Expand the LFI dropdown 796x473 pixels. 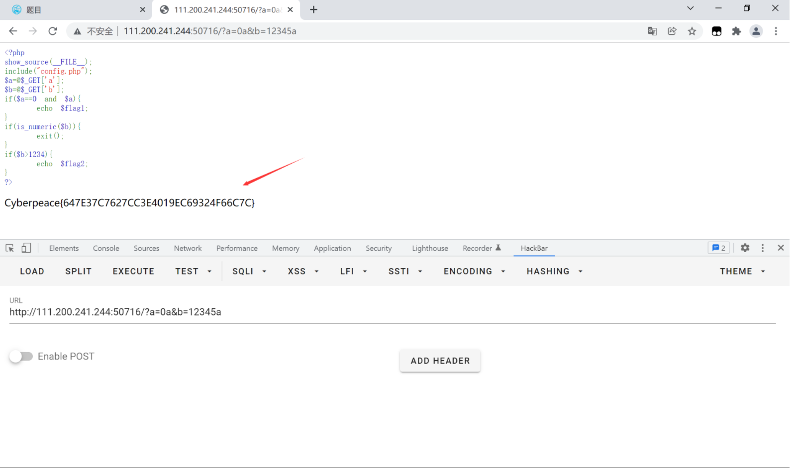coord(353,271)
